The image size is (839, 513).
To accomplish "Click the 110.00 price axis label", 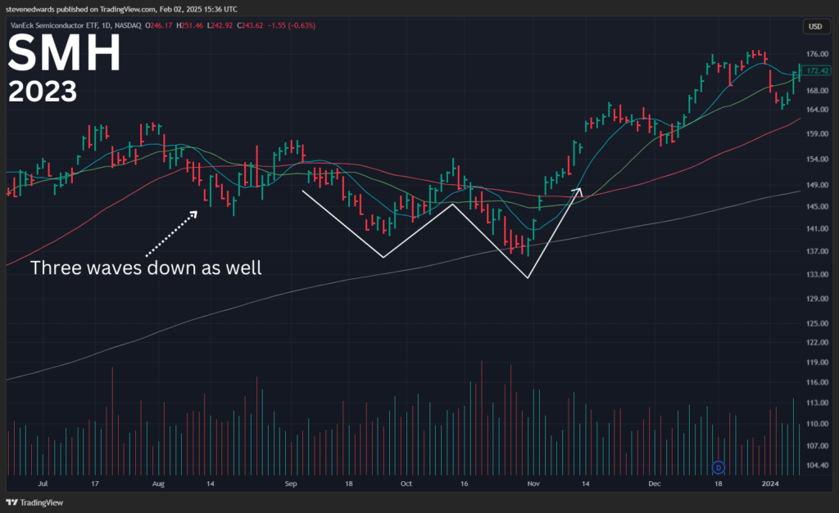I will [817, 424].
